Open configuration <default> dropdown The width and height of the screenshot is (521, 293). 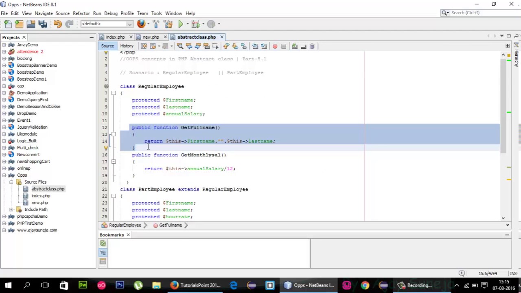[107, 24]
